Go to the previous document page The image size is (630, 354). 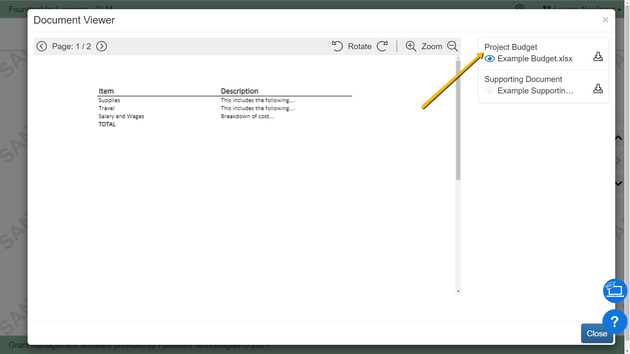pyautogui.click(x=42, y=46)
